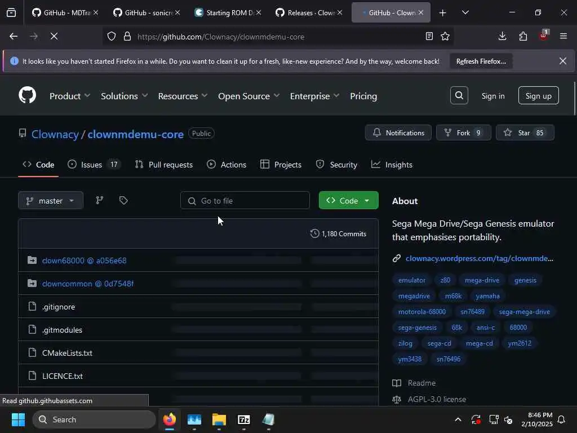This screenshot has height=433, width=577.
Task: Open the Firefox View icon in the tab bar
Action: 11,12
